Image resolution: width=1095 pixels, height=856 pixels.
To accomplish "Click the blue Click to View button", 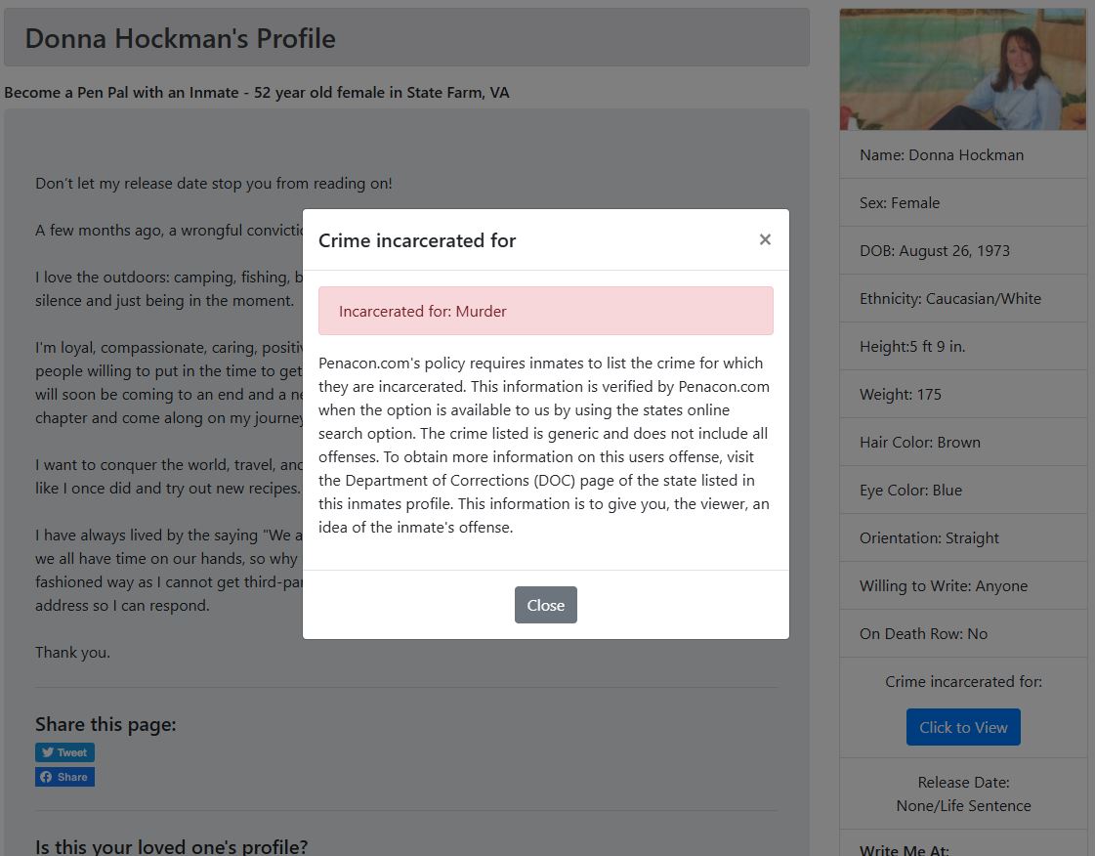I will (963, 727).
